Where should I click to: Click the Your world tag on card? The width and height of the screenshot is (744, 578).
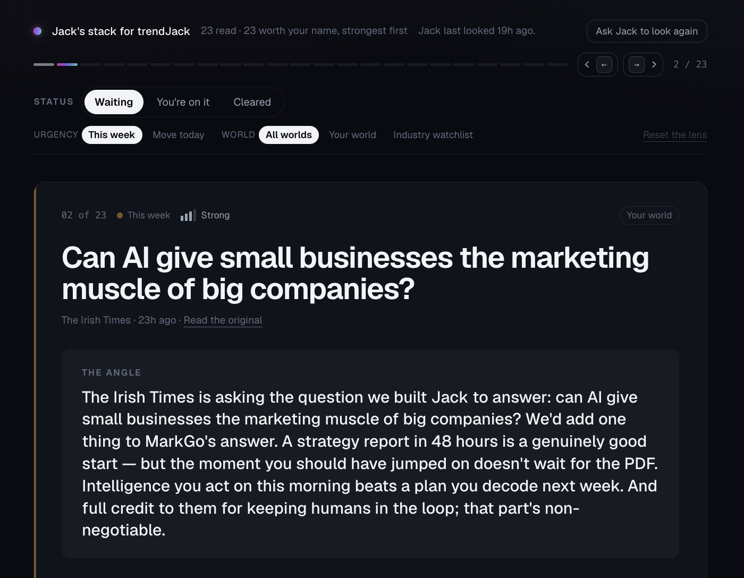pyautogui.click(x=649, y=215)
